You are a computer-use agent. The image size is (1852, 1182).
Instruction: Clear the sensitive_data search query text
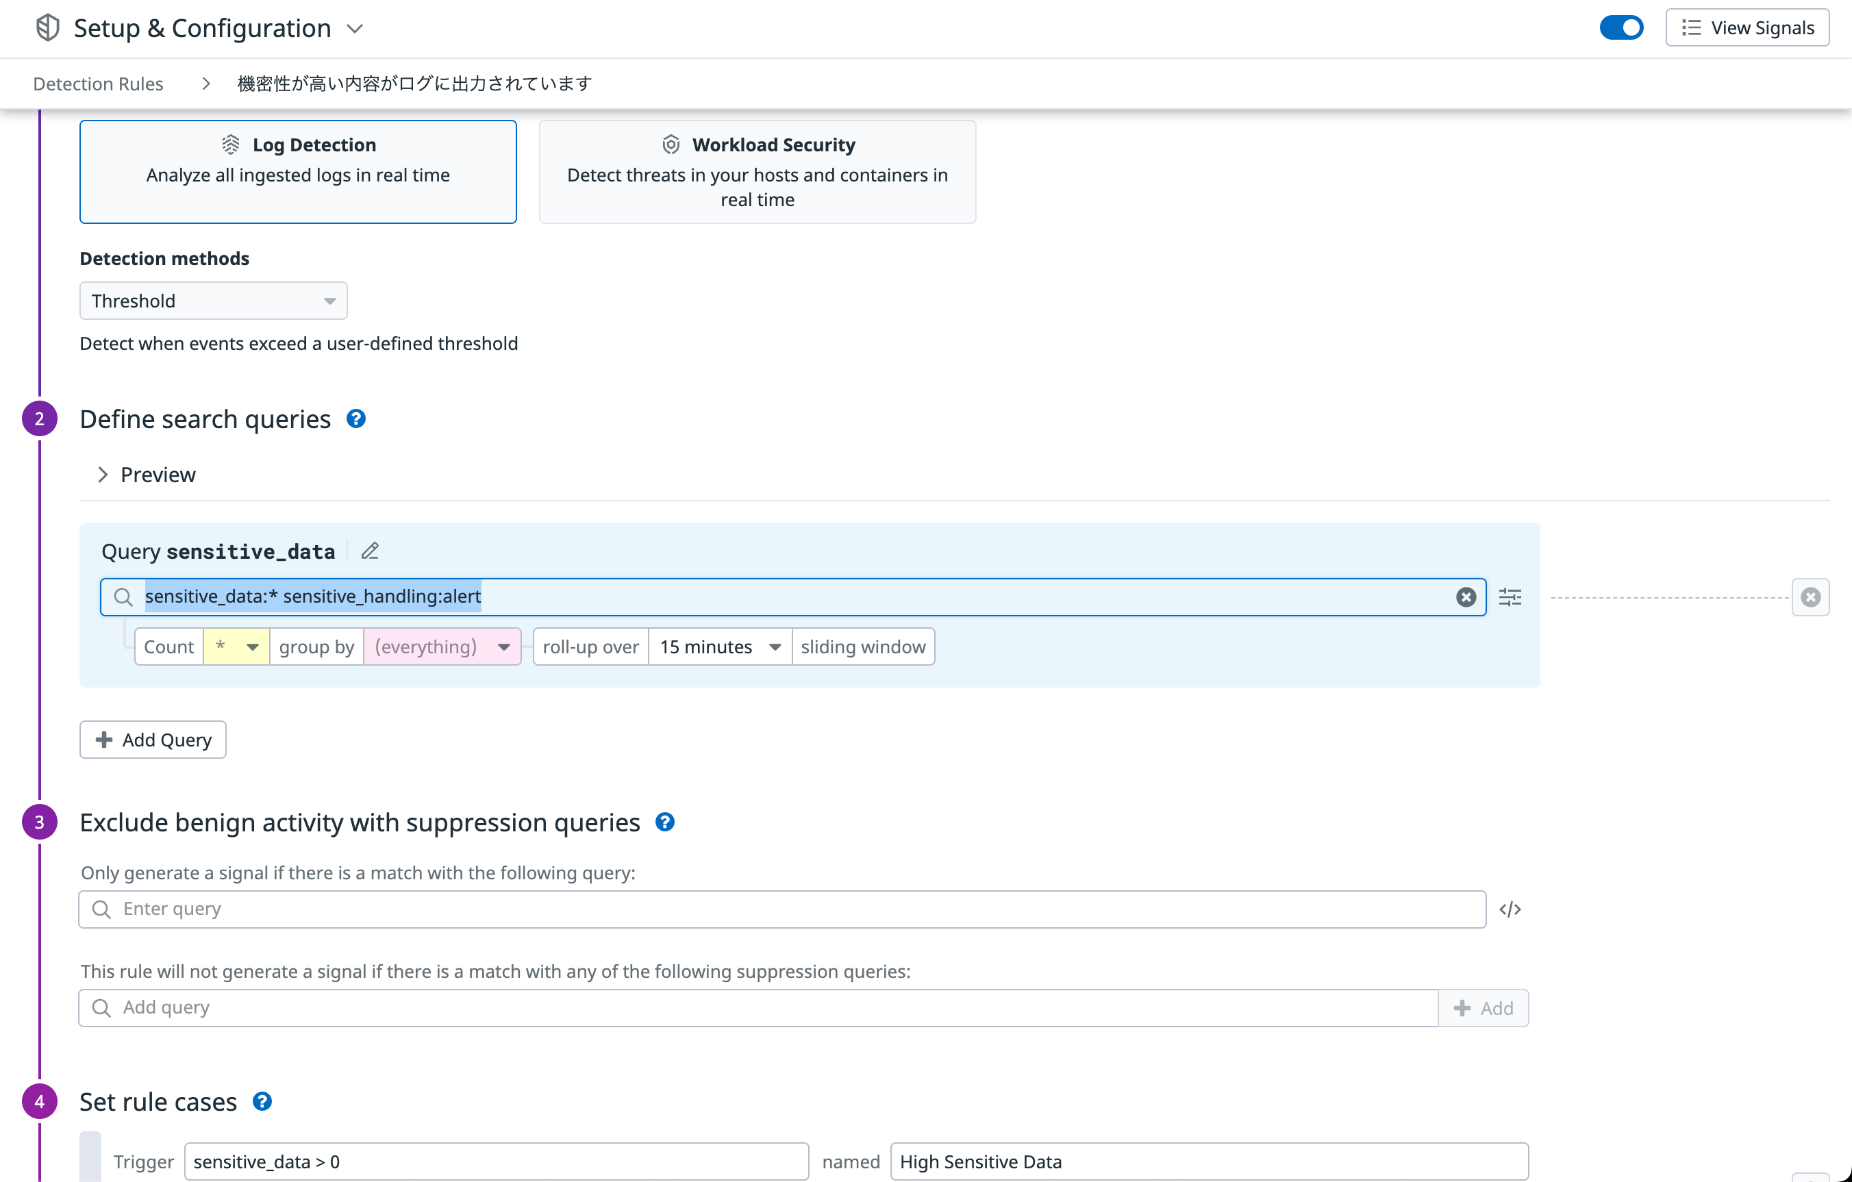1466,596
